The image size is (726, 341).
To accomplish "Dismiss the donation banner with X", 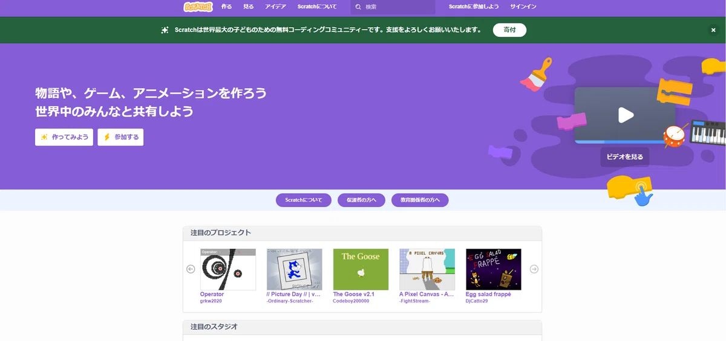I will click(x=713, y=30).
